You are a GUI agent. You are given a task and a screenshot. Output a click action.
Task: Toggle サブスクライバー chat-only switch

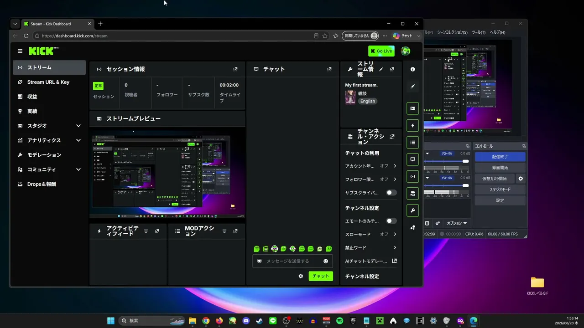pyautogui.click(x=391, y=193)
